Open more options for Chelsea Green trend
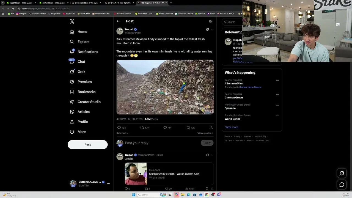Image resolution: width=352 pixels, height=198 pixels. tap(277, 95)
